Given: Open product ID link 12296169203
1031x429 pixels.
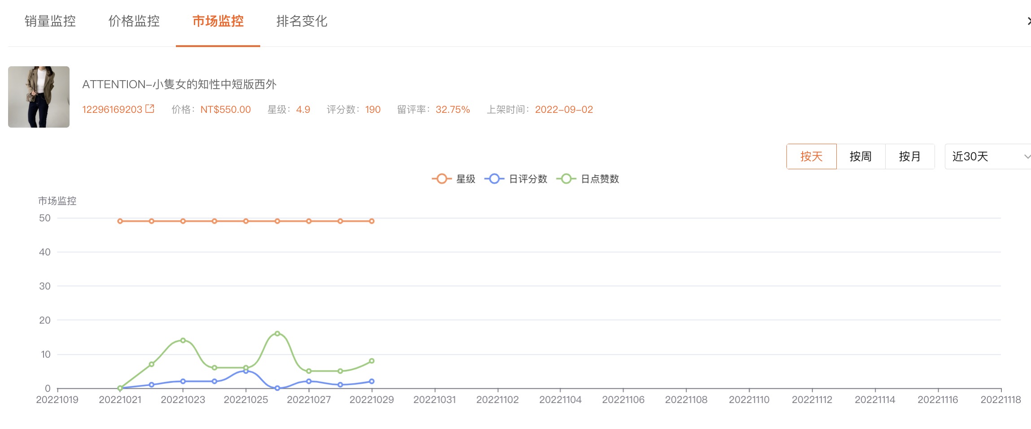Looking at the screenshot, I should point(112,109).
